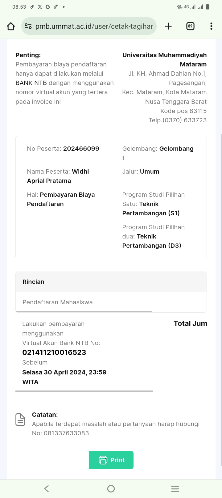The width and height of the screenshot is (222, 498).
Task: Tap TikTok notification icon in status bar
Action: [32, 7]
